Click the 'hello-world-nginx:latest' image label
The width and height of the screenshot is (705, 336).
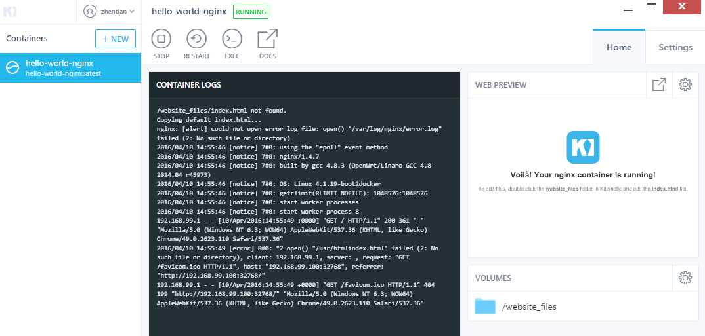[x=64, y=73]
